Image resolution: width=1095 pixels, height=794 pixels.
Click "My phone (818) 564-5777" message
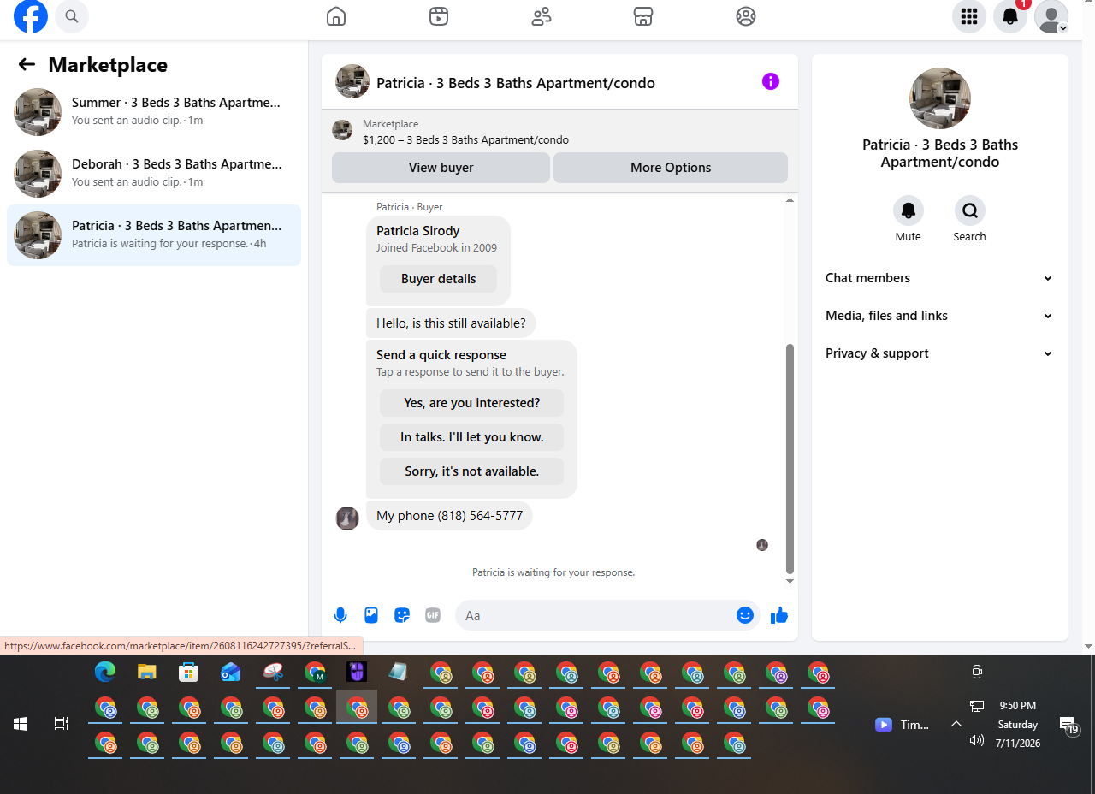[449, 516]
